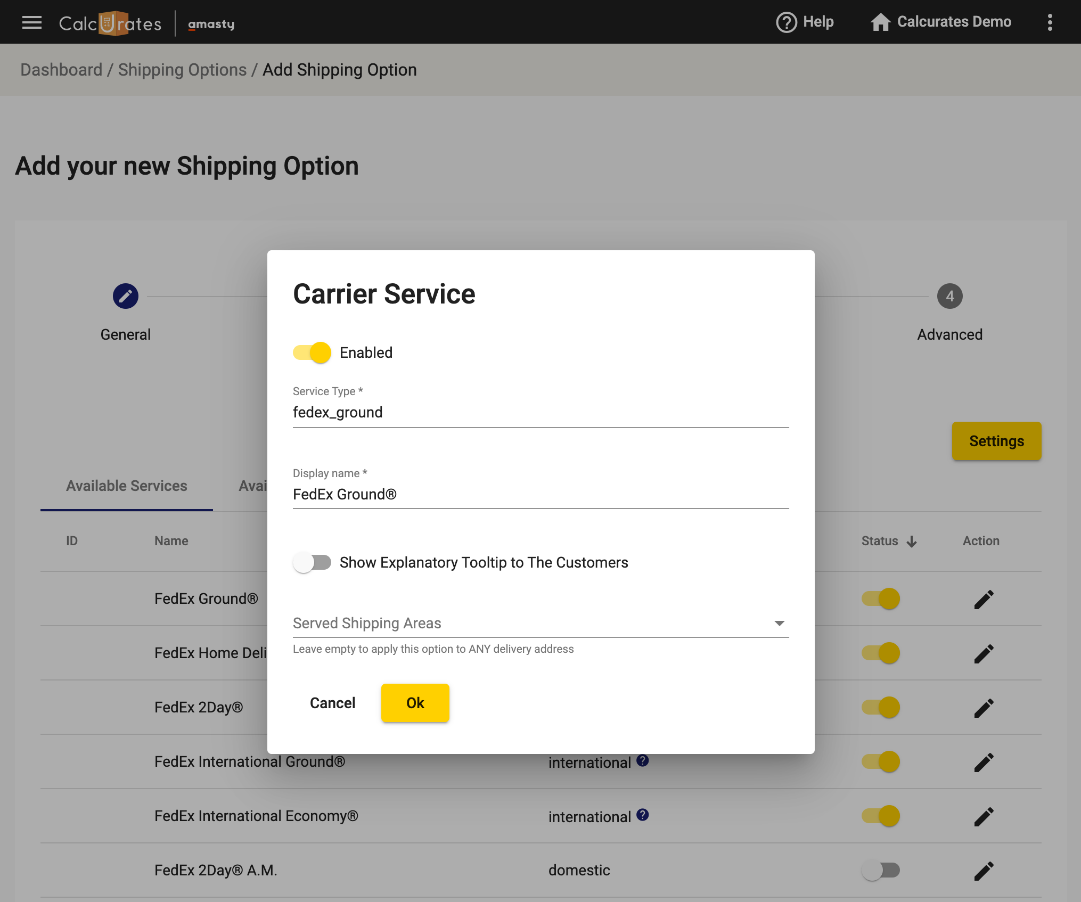This screenshot has height=902, width=1081.
Task: Open the hamburger navigation menu
Action: pos(32,22)
